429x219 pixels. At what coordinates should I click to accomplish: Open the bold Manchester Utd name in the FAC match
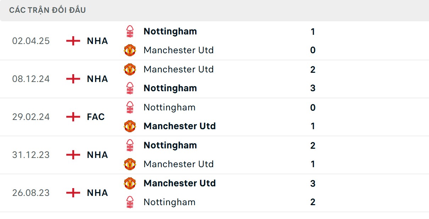point(179,126)
